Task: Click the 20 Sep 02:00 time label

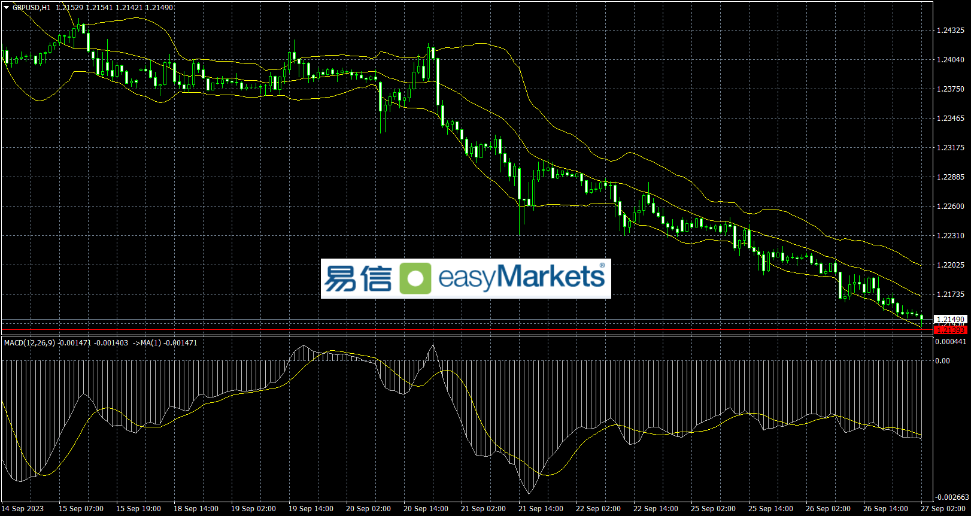Action: point(368,509)
